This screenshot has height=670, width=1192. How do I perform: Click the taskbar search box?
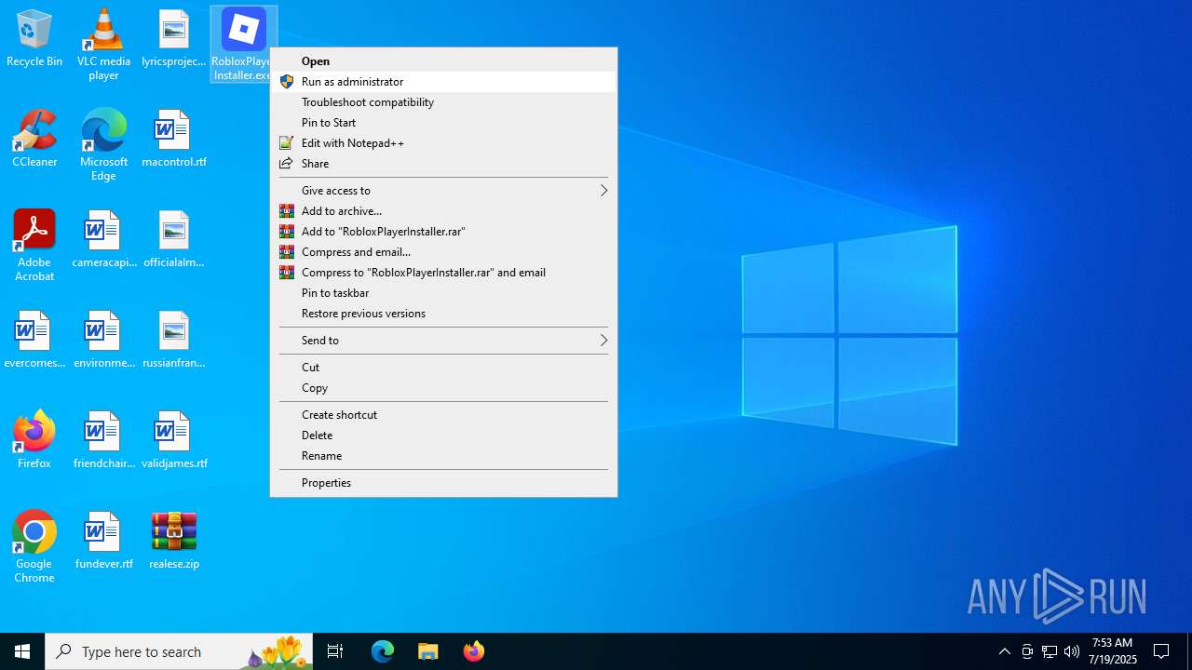pyautogui.click(x=179, y=651)
